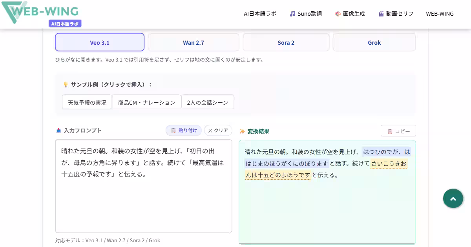Click the 貼り付け paste button
This screenshot has height=247, width=471.
184,131
